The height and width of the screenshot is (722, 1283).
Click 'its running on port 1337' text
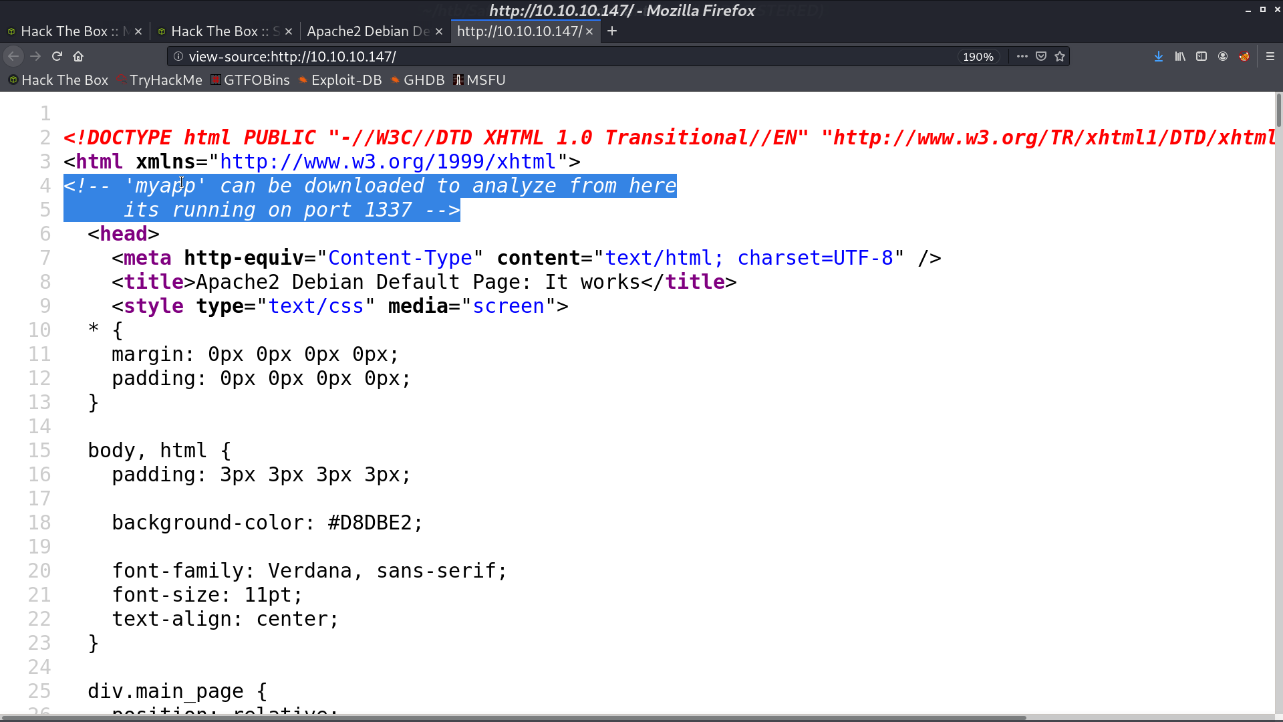pos(268,210)
